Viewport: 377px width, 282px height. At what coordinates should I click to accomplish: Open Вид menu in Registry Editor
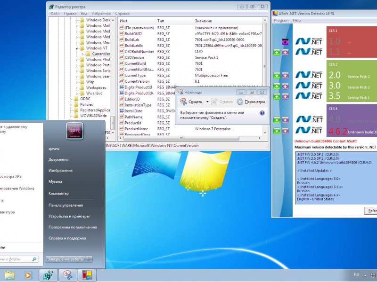pyautogui.click(x=84, y=14)
